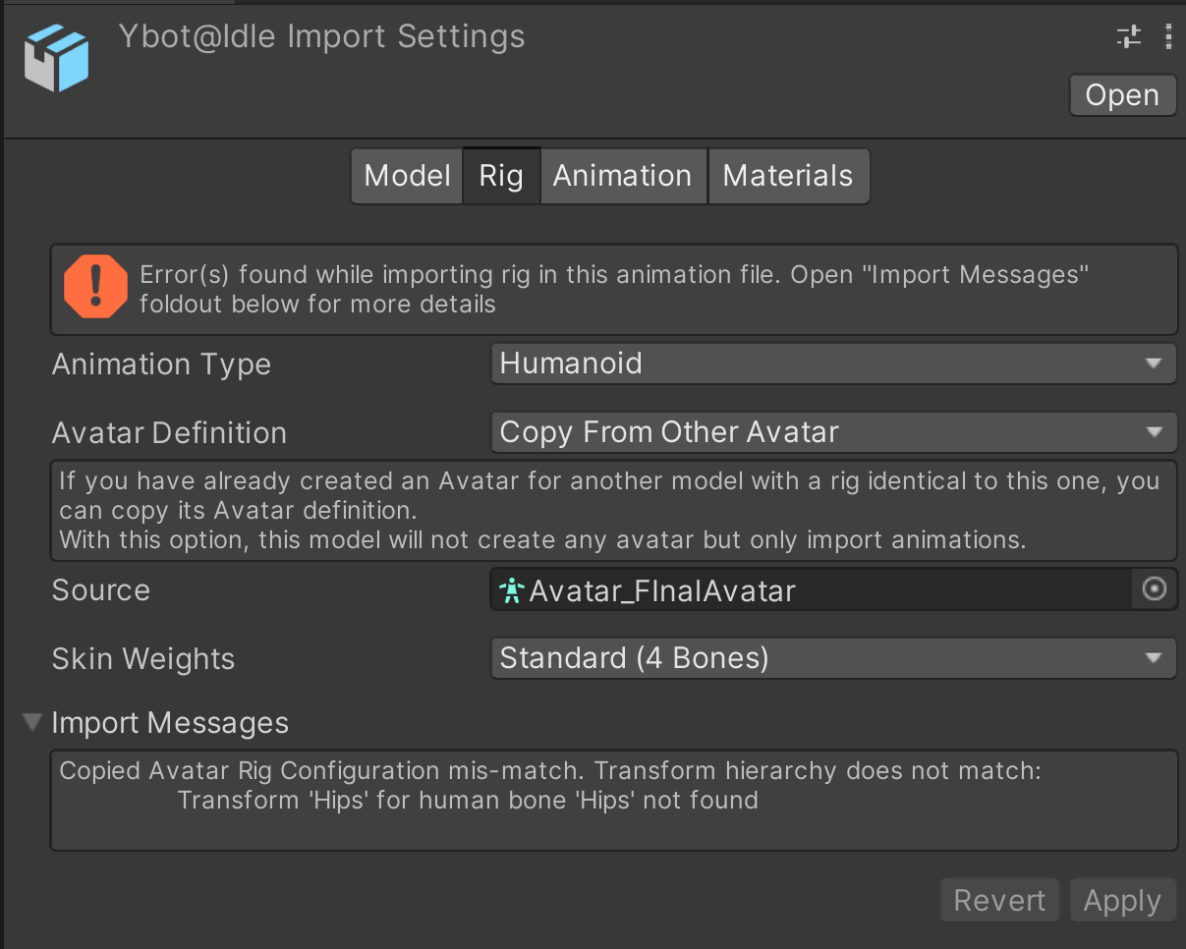The image size is (1186, 949).
Task: Open the Animation Type dropdown
Action: (x=833, y=363)
